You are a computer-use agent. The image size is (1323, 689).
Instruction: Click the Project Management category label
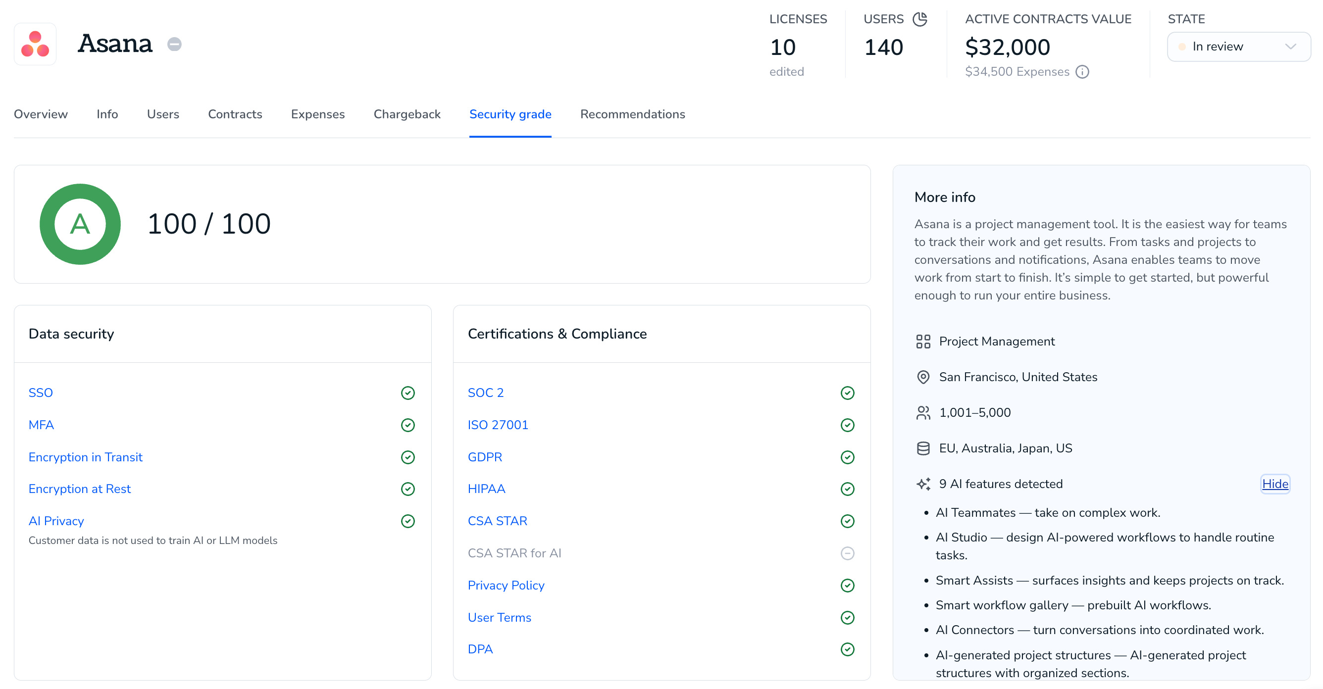click(x=997, y=342)
